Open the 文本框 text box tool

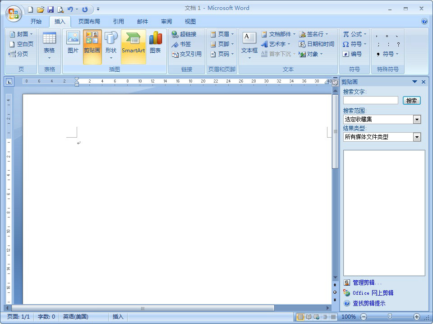point(249,44)
